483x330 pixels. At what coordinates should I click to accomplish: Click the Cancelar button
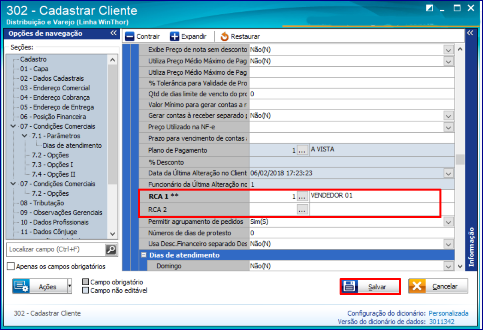pyautogui.click(x=438, y=286)
